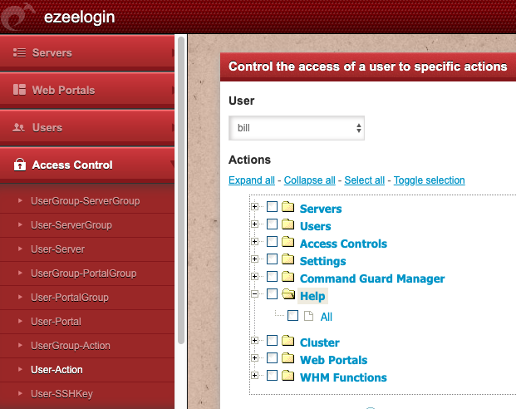This screenshot has width=516, height=409.
Task: Open the UserGroup-PortalGroup submenu item
Action: [x=87, y=273]
